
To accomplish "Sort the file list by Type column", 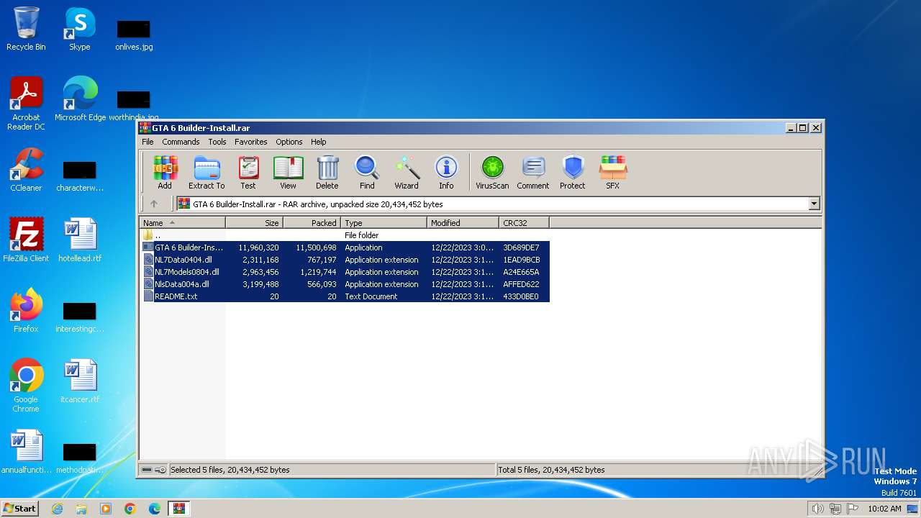I will tap(384, 223).
